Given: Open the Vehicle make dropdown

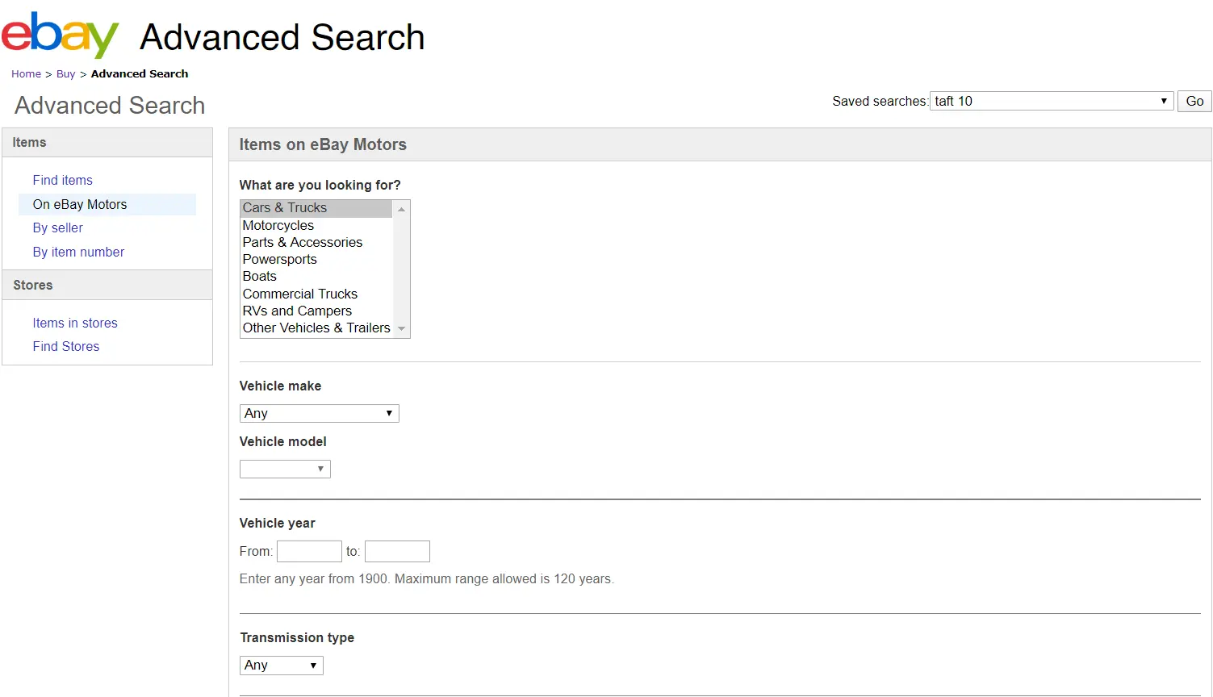Looking at the screenshot, I should point(320,413).
